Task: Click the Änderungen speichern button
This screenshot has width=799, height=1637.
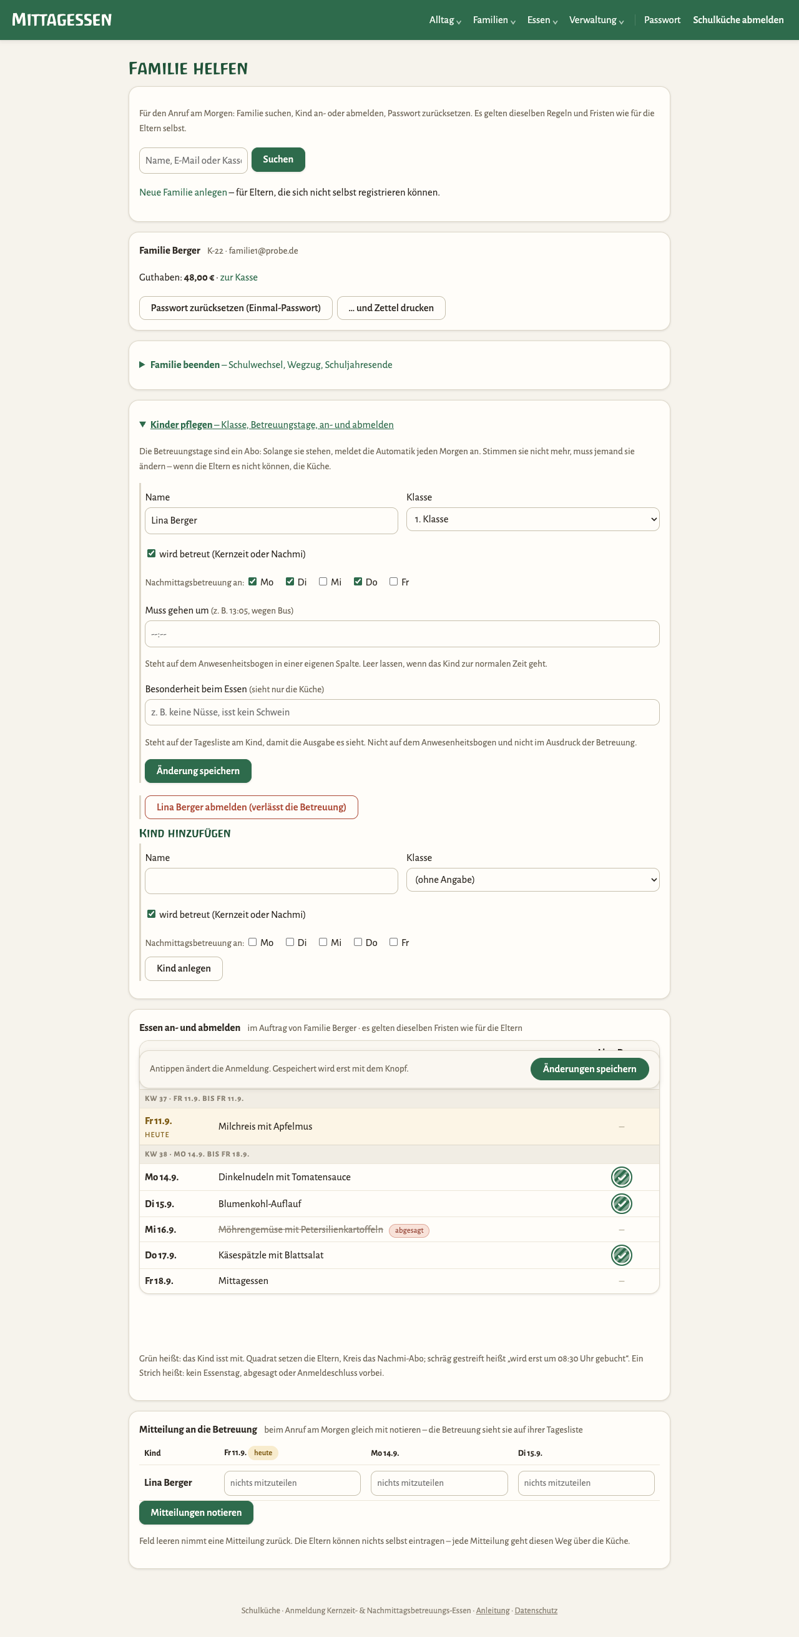Action: 589,1069
